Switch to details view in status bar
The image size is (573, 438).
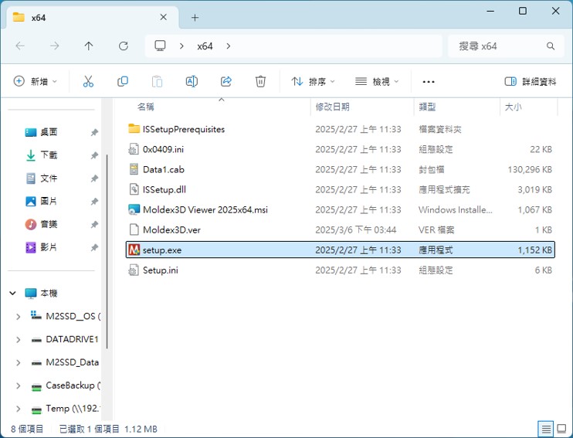coord(546,429)
